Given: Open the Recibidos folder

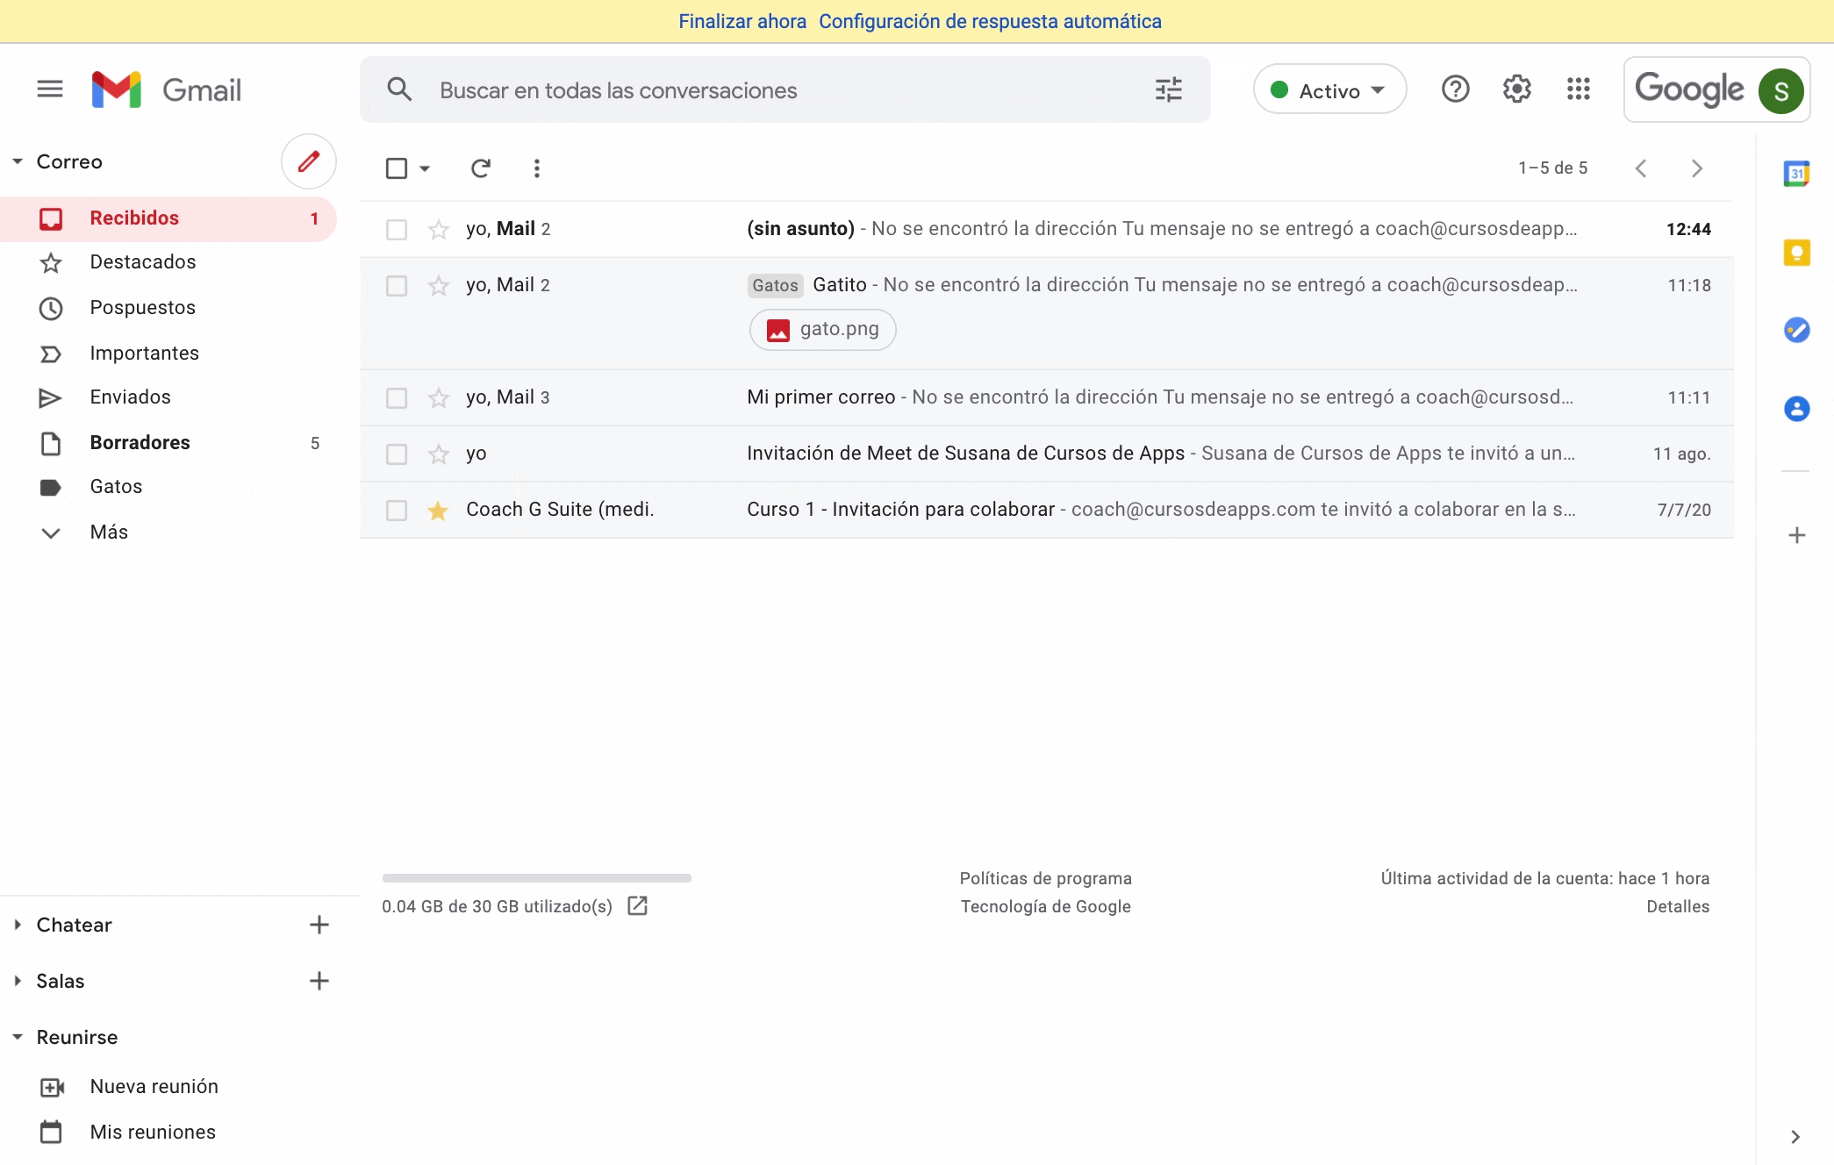Looking at the screenshot, I should pyautogui.click(x=168, y=218).
